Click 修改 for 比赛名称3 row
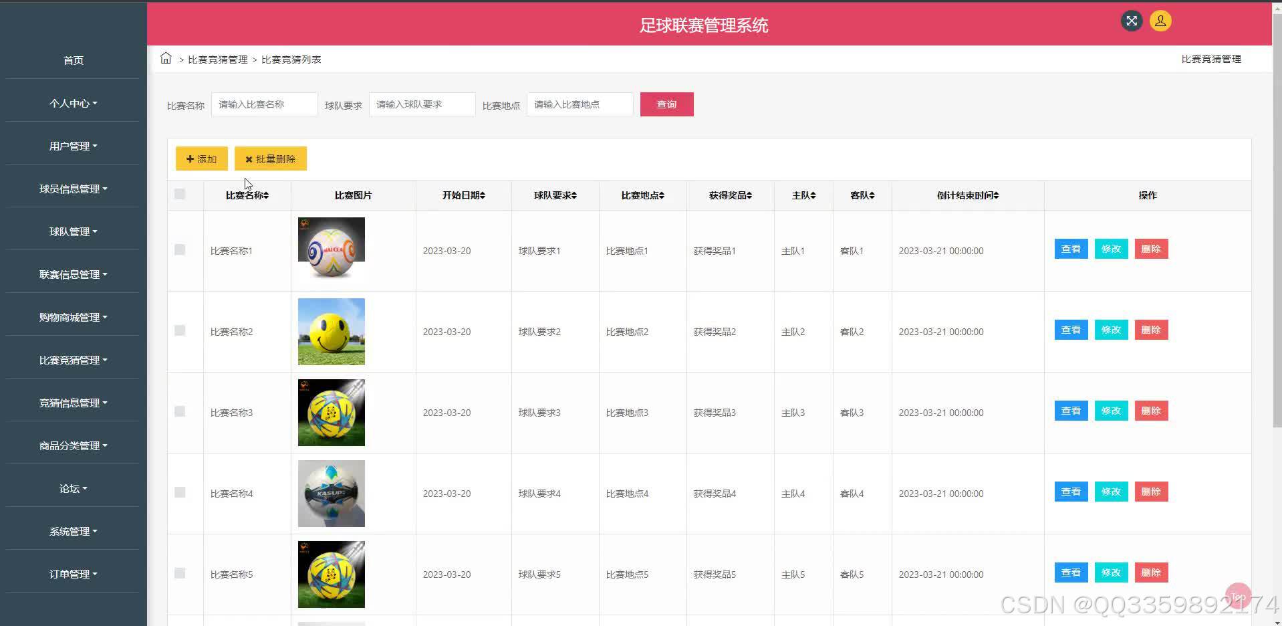Viewport: 1282px width, 626px height. [x=1111, y=411]
